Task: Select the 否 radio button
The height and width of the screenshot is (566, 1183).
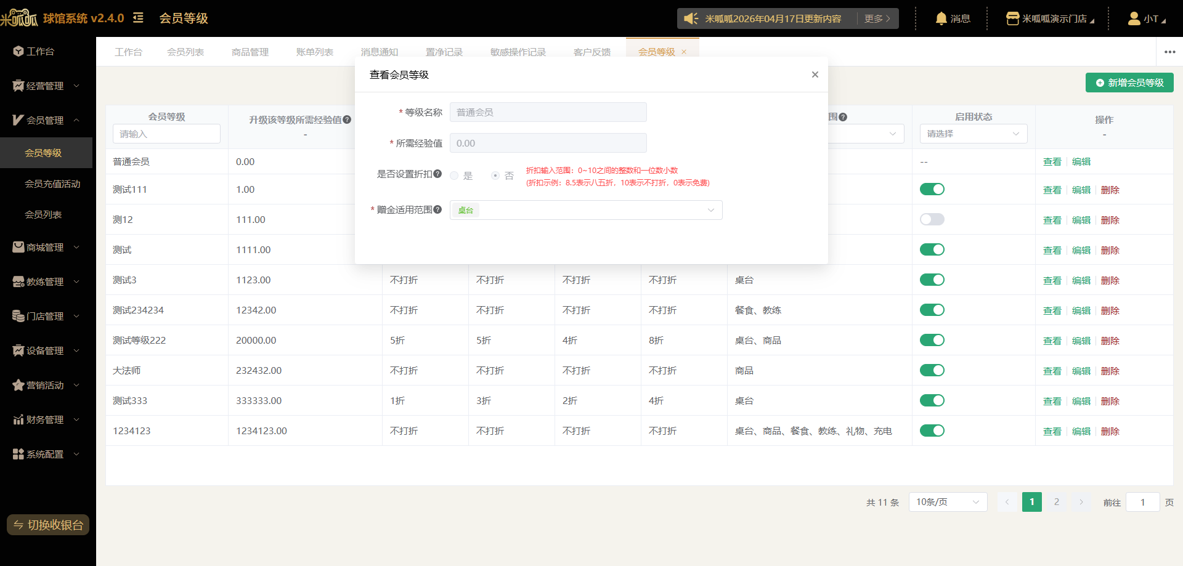Action: point(495,176)
